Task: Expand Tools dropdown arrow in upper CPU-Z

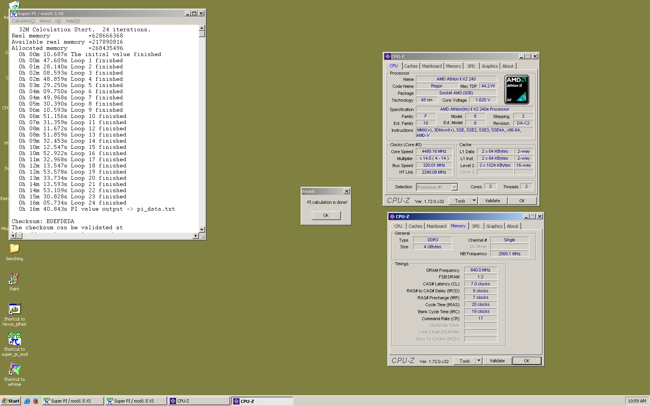Action: click(x=474, y=201)
